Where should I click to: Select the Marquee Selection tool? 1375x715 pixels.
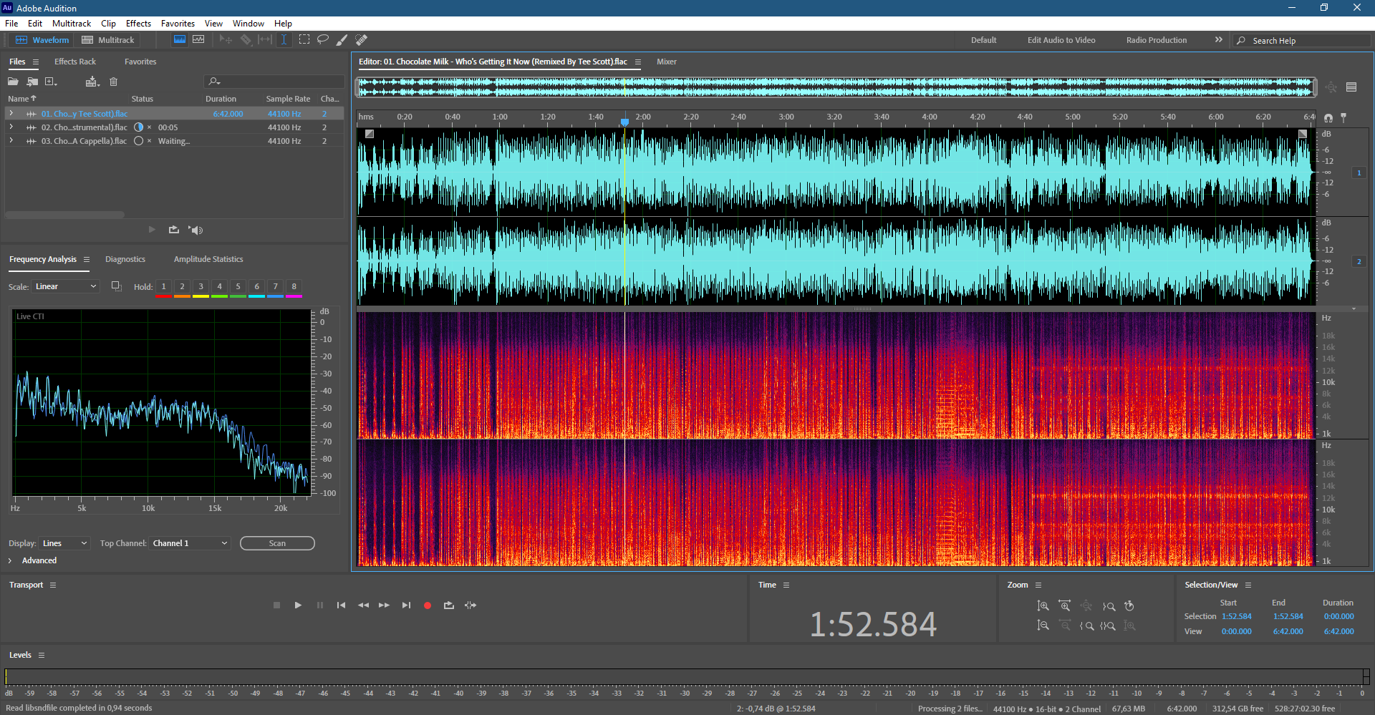click(x=304, y=39)
